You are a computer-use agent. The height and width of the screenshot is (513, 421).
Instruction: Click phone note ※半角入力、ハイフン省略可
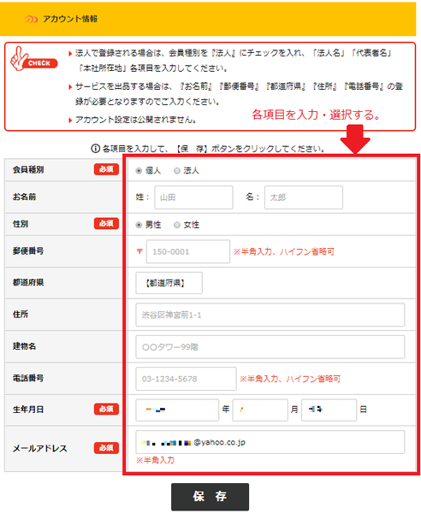click(x=290, y=379)
